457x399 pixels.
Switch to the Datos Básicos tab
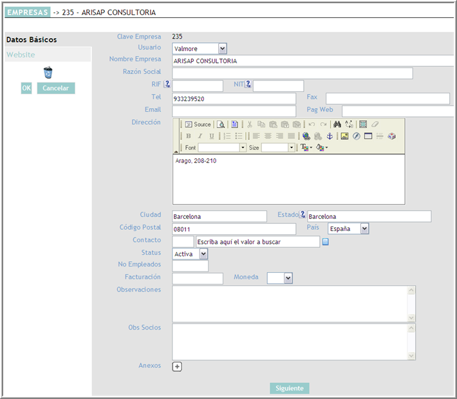tap(32, 40)
